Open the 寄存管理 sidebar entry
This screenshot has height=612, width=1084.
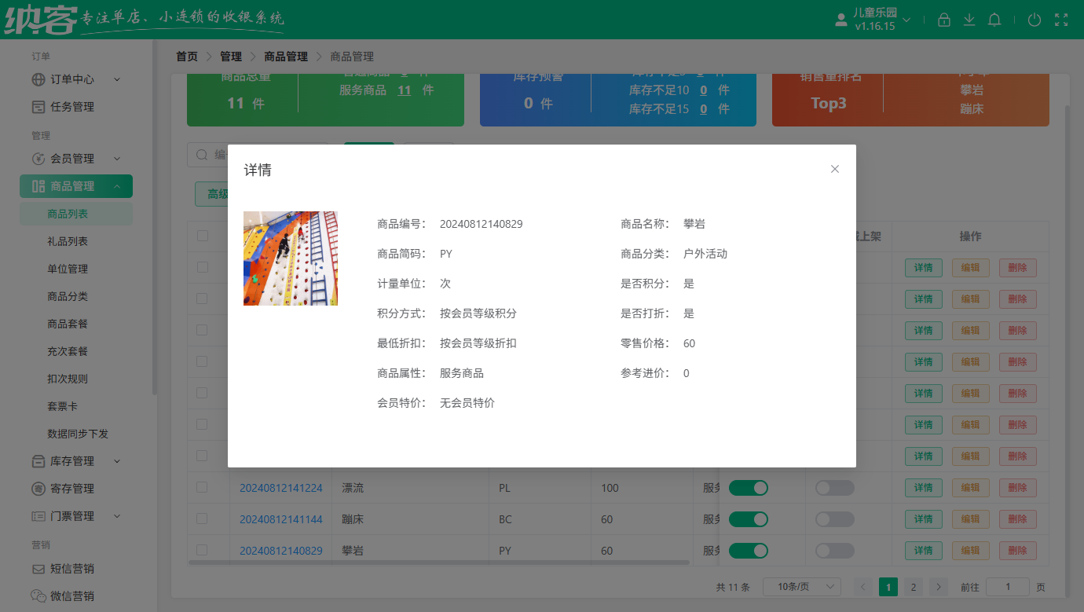click(x=72, y=488)
